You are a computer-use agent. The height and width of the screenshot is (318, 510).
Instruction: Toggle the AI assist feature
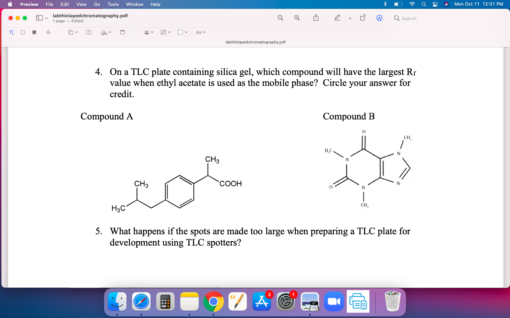(379, 18)
